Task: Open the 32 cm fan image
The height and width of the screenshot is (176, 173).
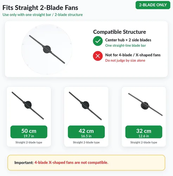Action: [145, 105]
